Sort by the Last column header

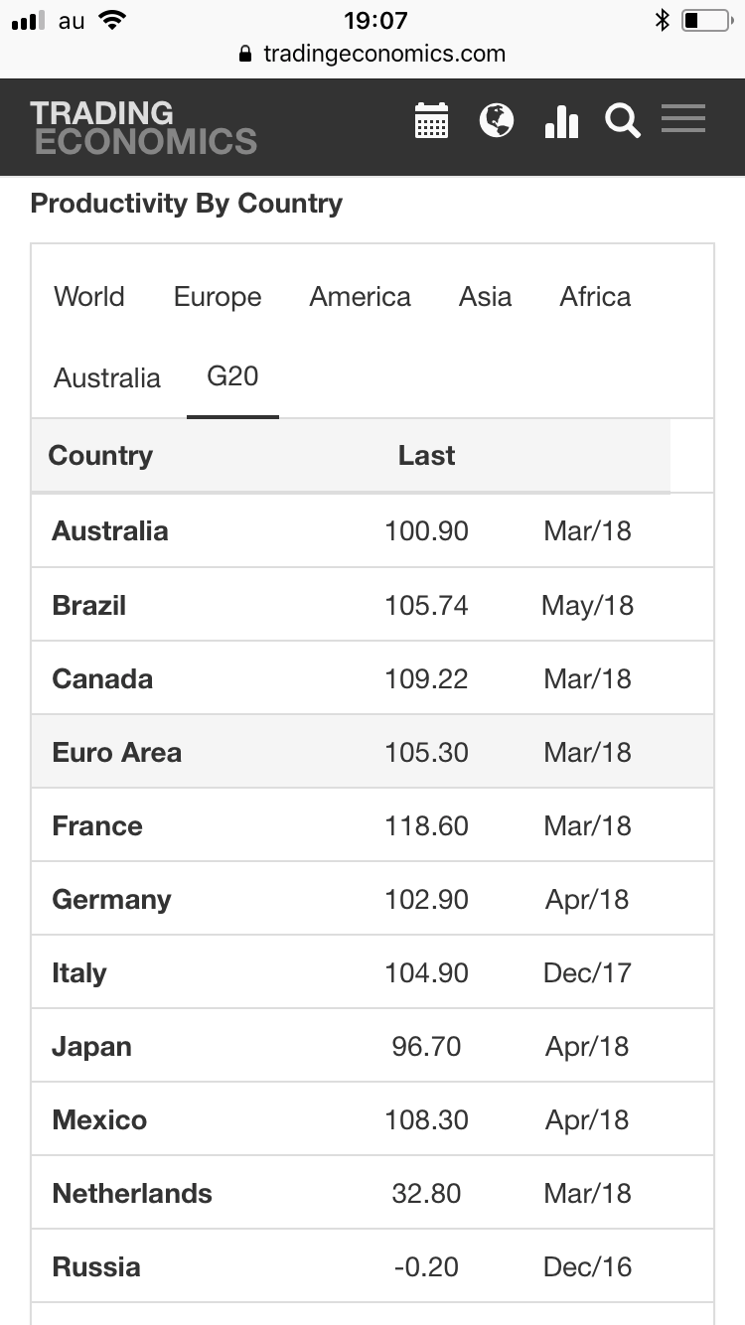[x=426, y=456]
